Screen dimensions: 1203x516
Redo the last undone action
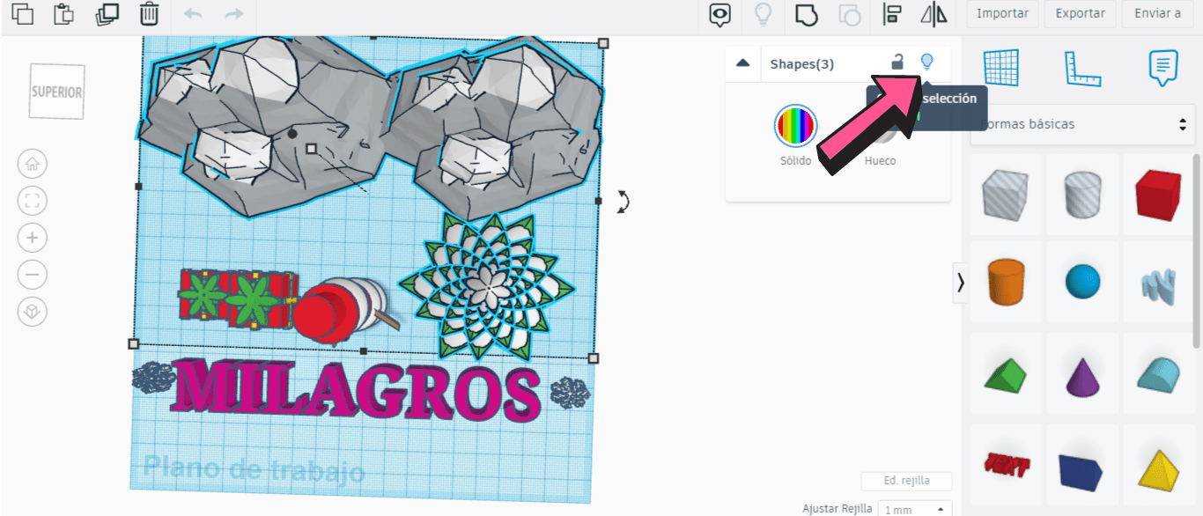point(233,14)
